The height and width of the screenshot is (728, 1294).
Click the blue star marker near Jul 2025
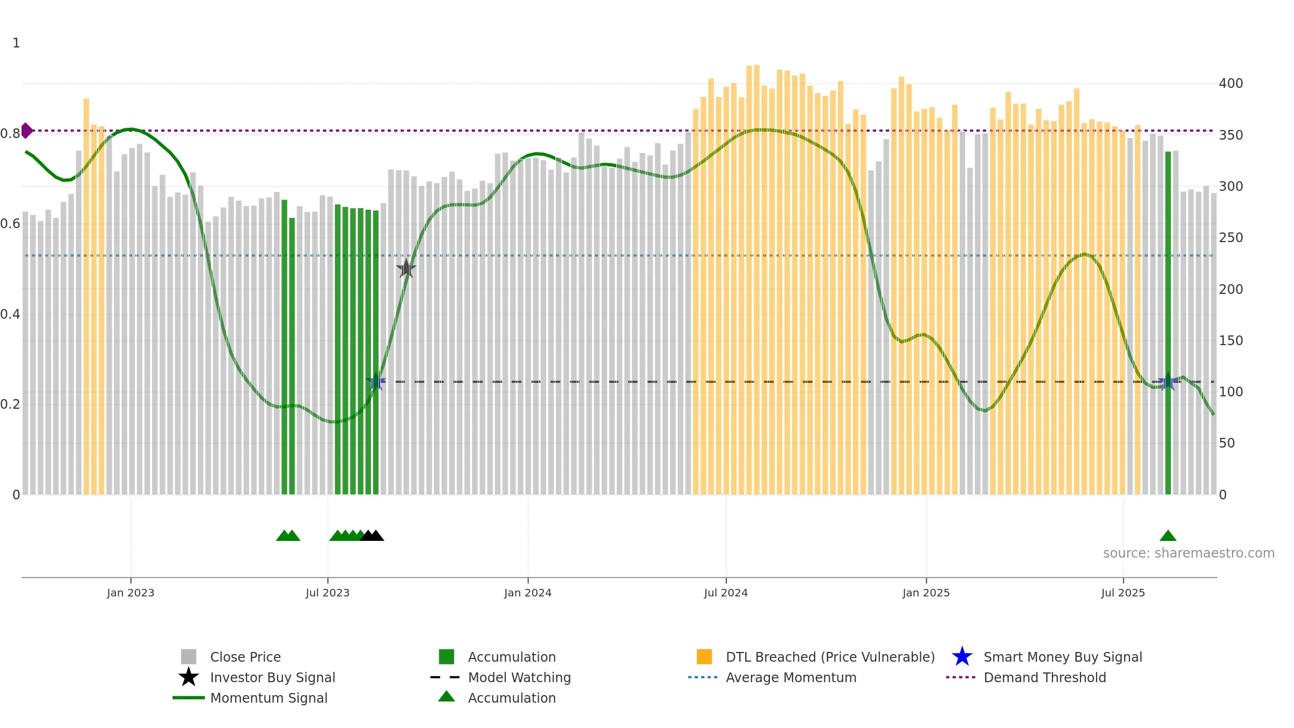pyautogui.click(x=1168, y=382)
